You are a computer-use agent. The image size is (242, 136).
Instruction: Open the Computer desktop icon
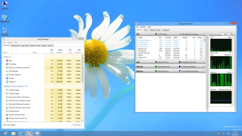[x=5, y=4]
